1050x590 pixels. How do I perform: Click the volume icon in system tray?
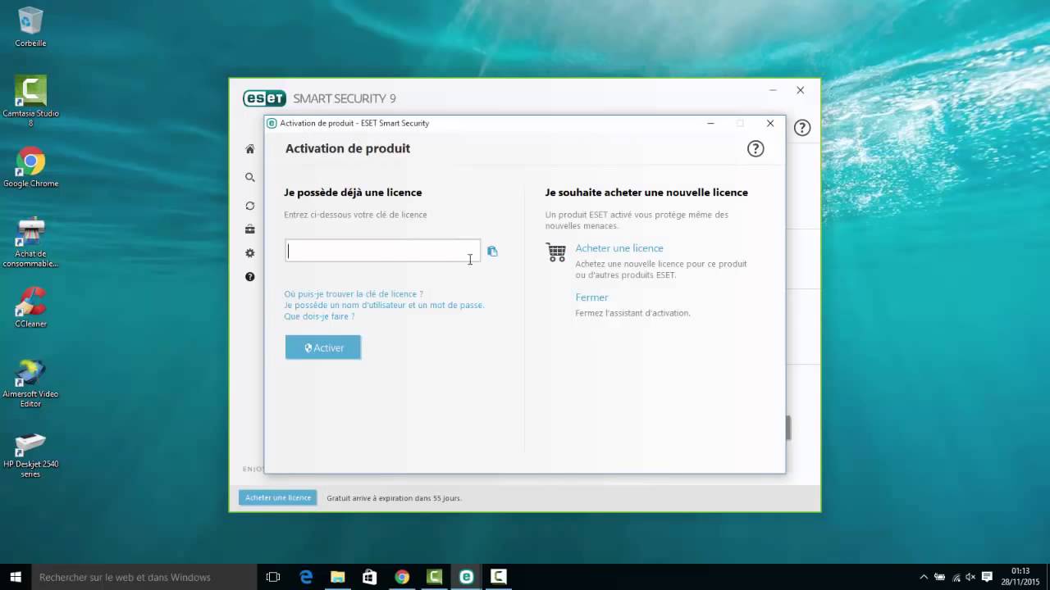[x=971, y=577]
